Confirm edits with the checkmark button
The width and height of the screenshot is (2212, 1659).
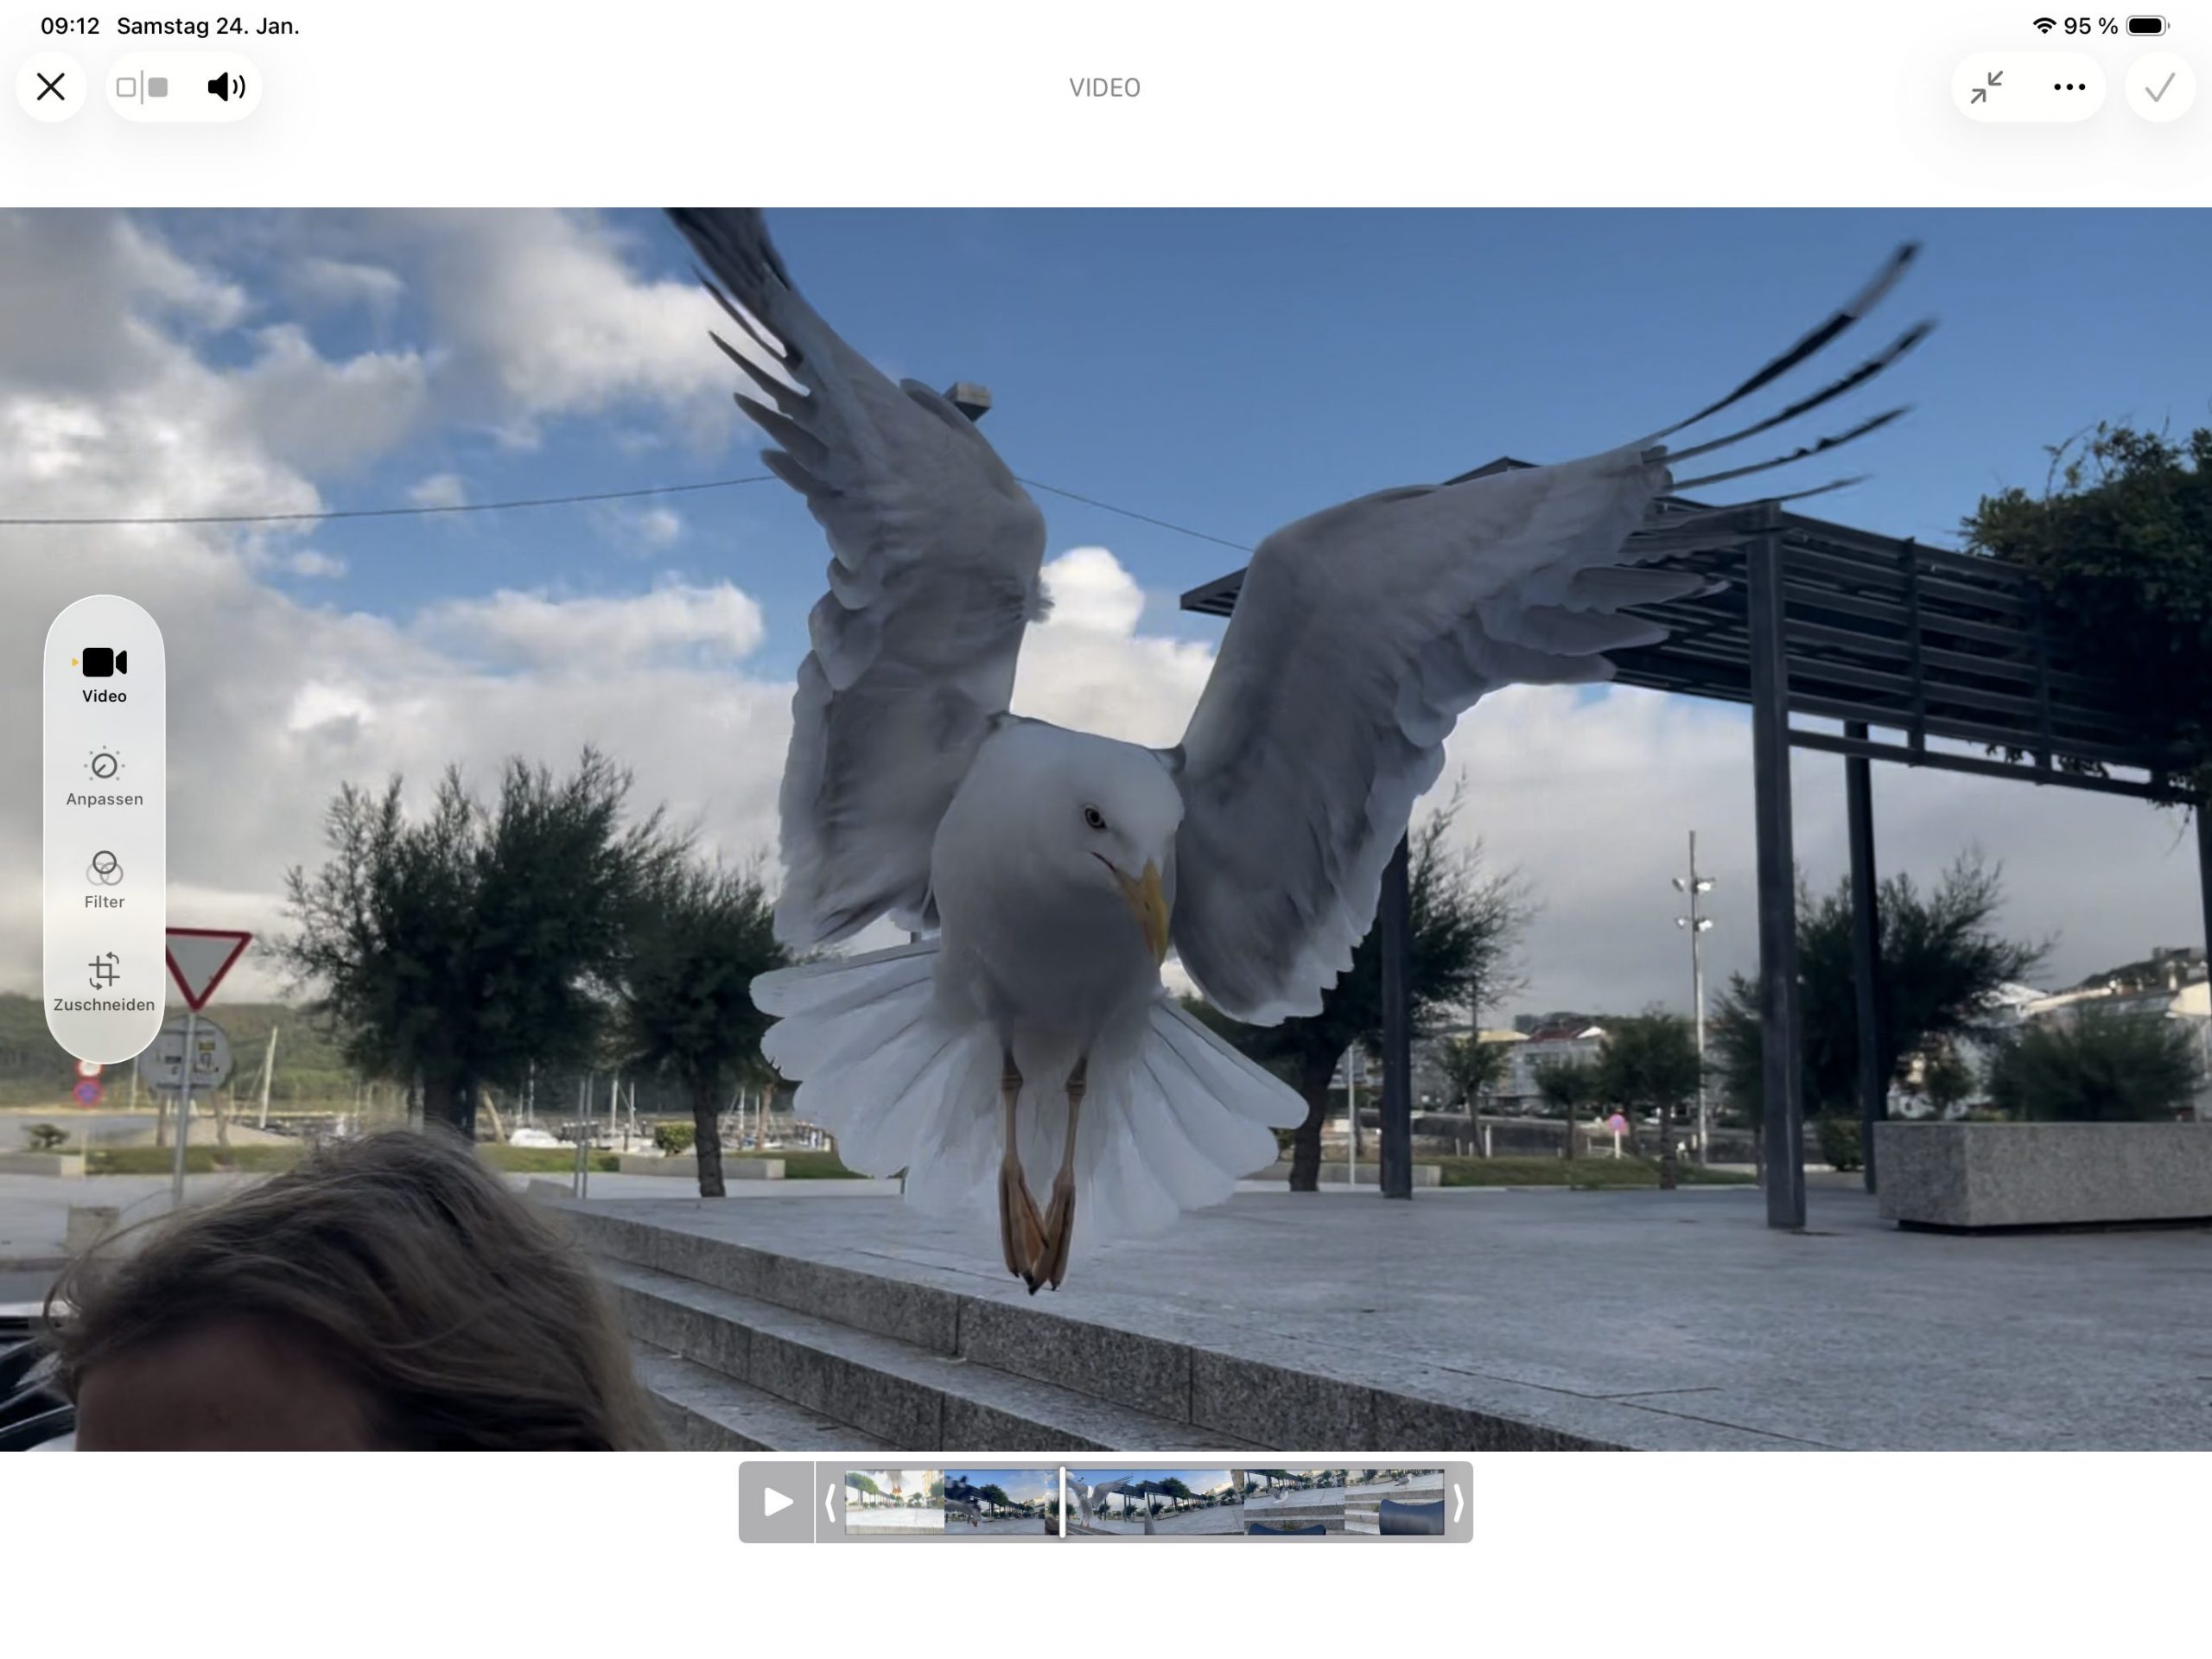[2160, 88]
